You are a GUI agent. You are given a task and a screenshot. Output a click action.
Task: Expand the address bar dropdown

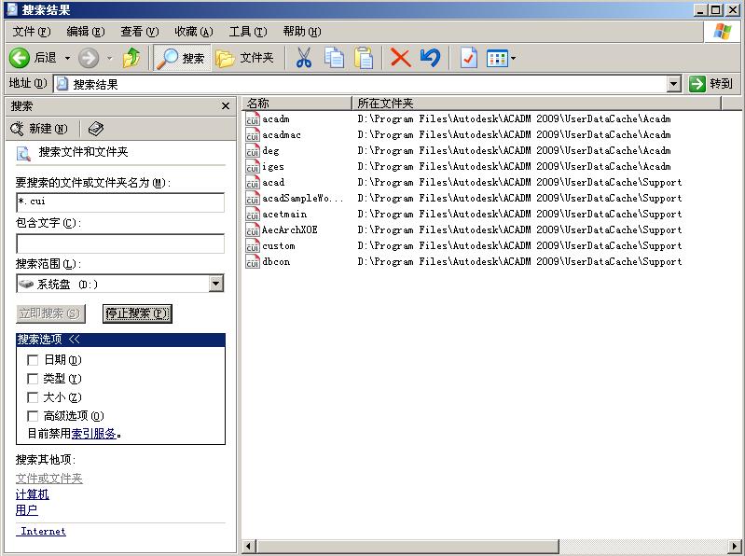tap(673, 85)
